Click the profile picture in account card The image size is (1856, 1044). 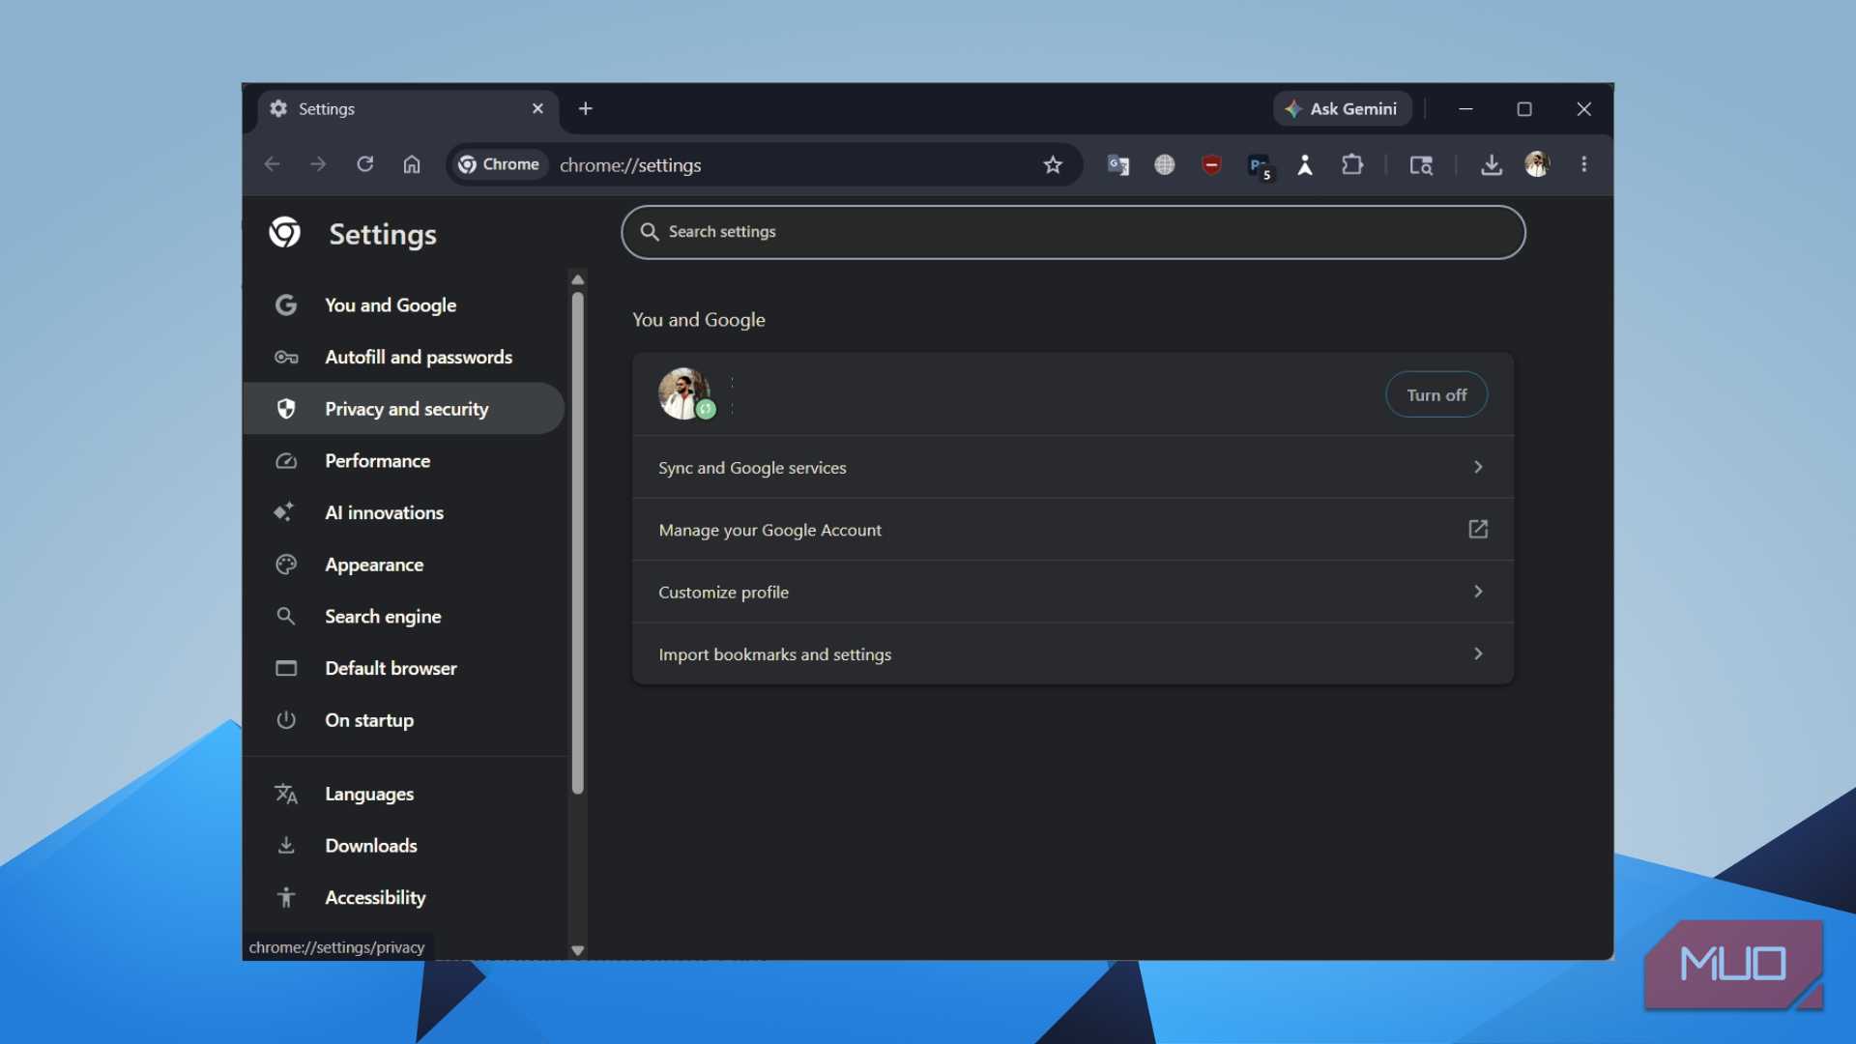tap(684, 393)
